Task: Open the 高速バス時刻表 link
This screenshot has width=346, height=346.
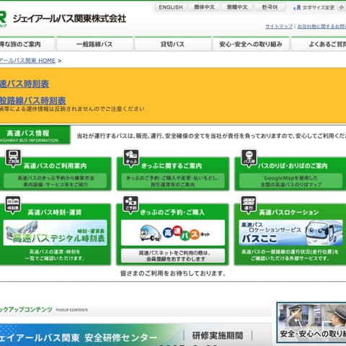Action: pyautogui.click(x=25, y=84)
